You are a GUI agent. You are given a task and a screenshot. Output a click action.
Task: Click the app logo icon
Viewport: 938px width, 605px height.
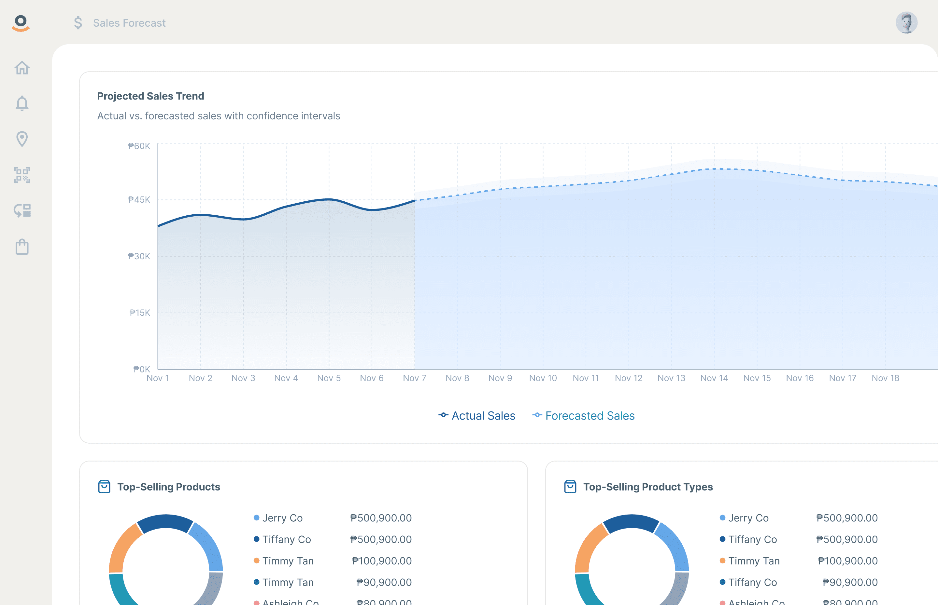point(21,23)
